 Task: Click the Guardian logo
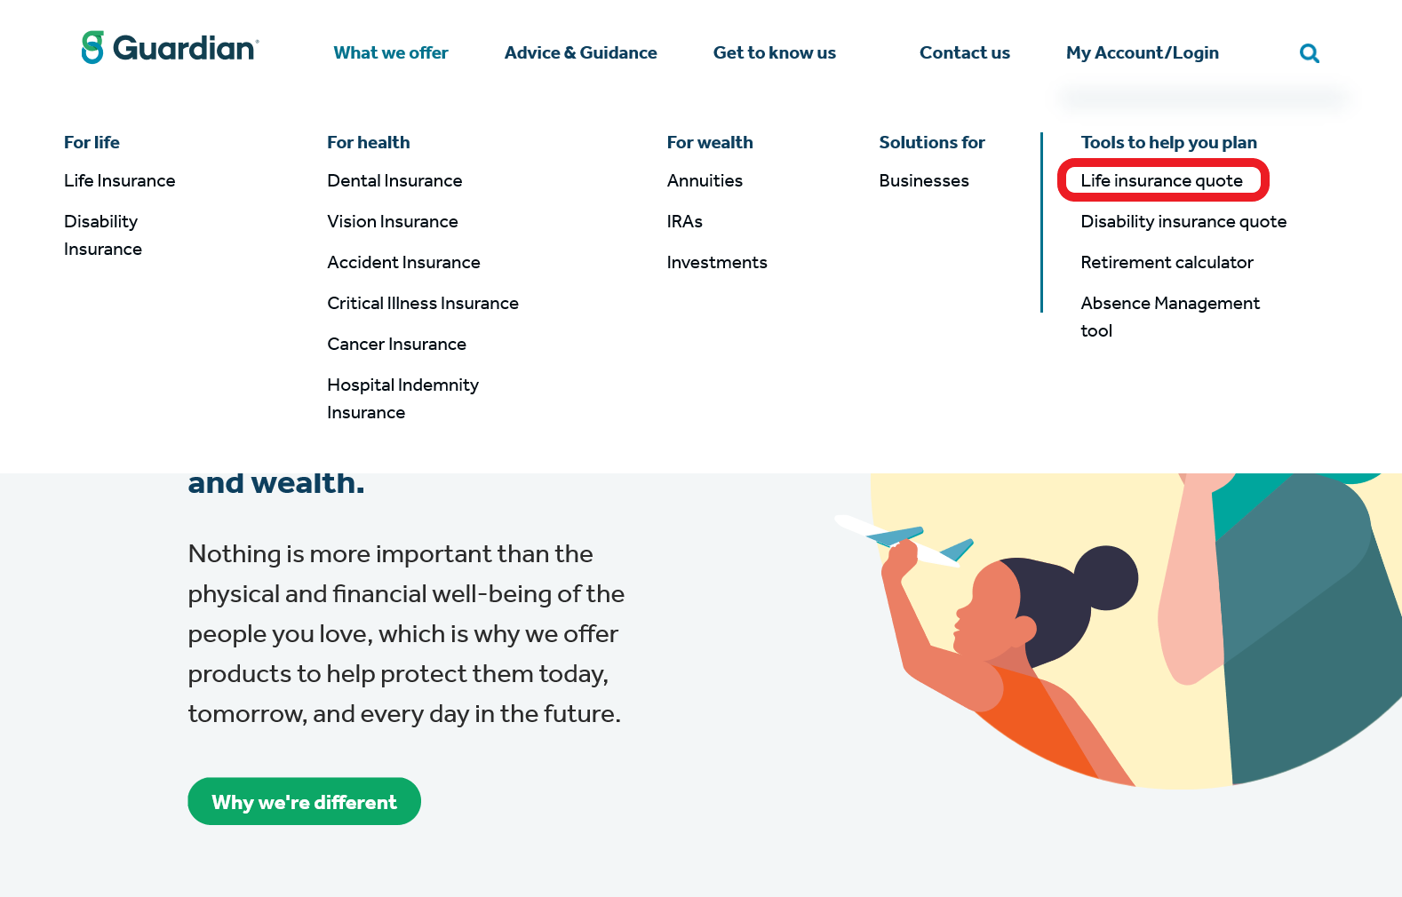point(170,48)
